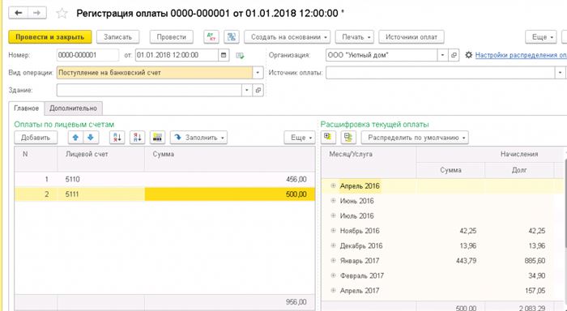This screenshot has width=567, height=311.
Task: Click the barcode scan icon in payments toolbar
Action: [x=157, y=138]
